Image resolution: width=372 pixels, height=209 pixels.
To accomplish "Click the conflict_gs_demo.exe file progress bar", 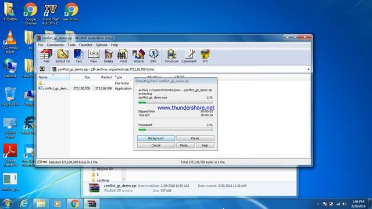I will 176,102.
